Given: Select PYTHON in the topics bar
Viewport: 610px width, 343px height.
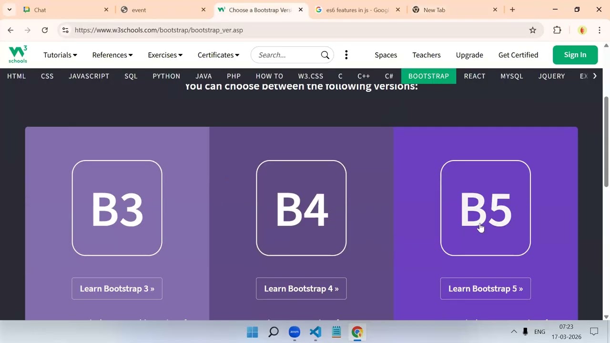Looking at the screenshot, I should click(166, 76).
